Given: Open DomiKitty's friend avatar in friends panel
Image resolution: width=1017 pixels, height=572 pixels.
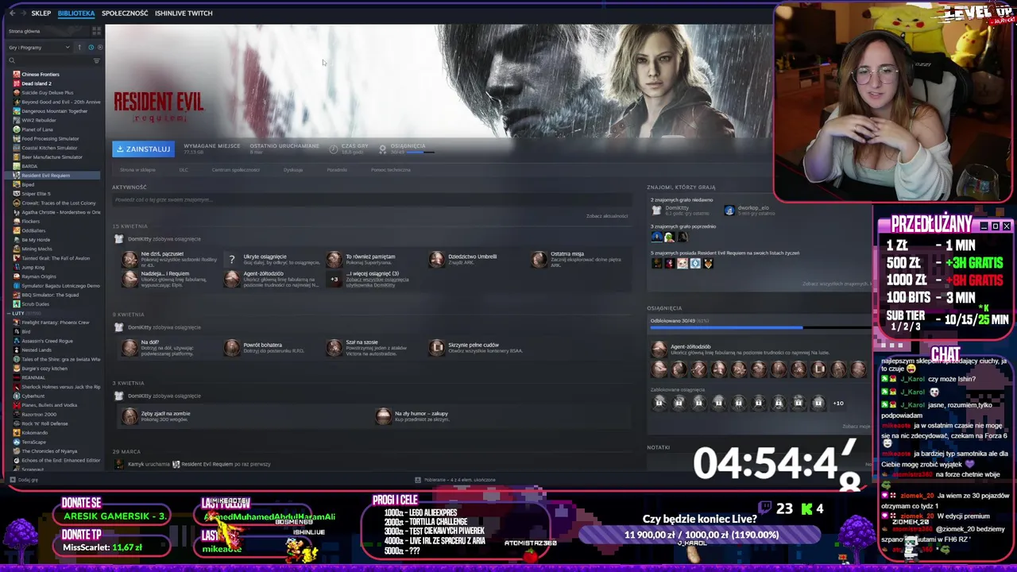Looking at the screenshot, I should pyautogui.click(x=656, y=210).
